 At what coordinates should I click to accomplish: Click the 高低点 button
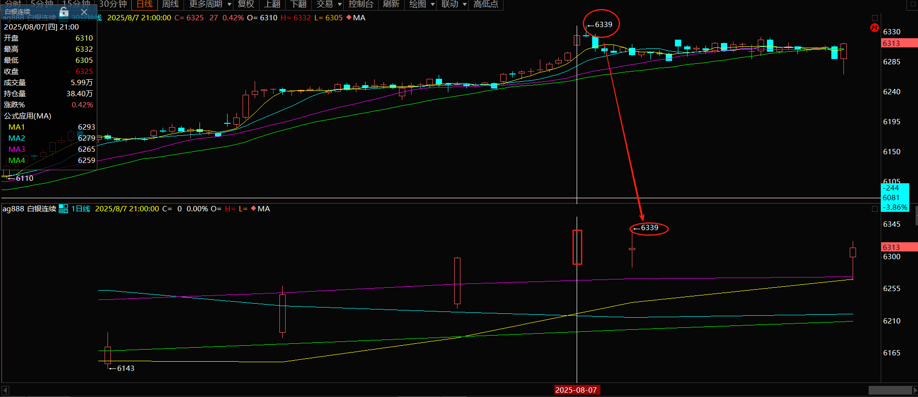click(486, 4)
